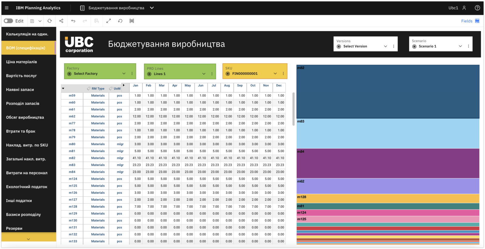Expand the column header arrow beside UoM
485x249 pixels.
(124, 85)
